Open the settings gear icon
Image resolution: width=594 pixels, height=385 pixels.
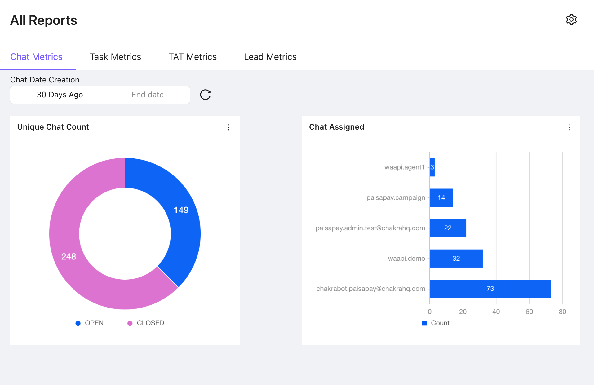(571, 20)
